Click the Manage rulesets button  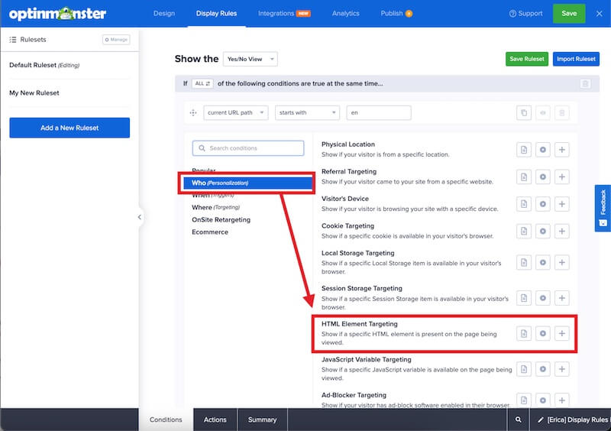coord(116,40)
